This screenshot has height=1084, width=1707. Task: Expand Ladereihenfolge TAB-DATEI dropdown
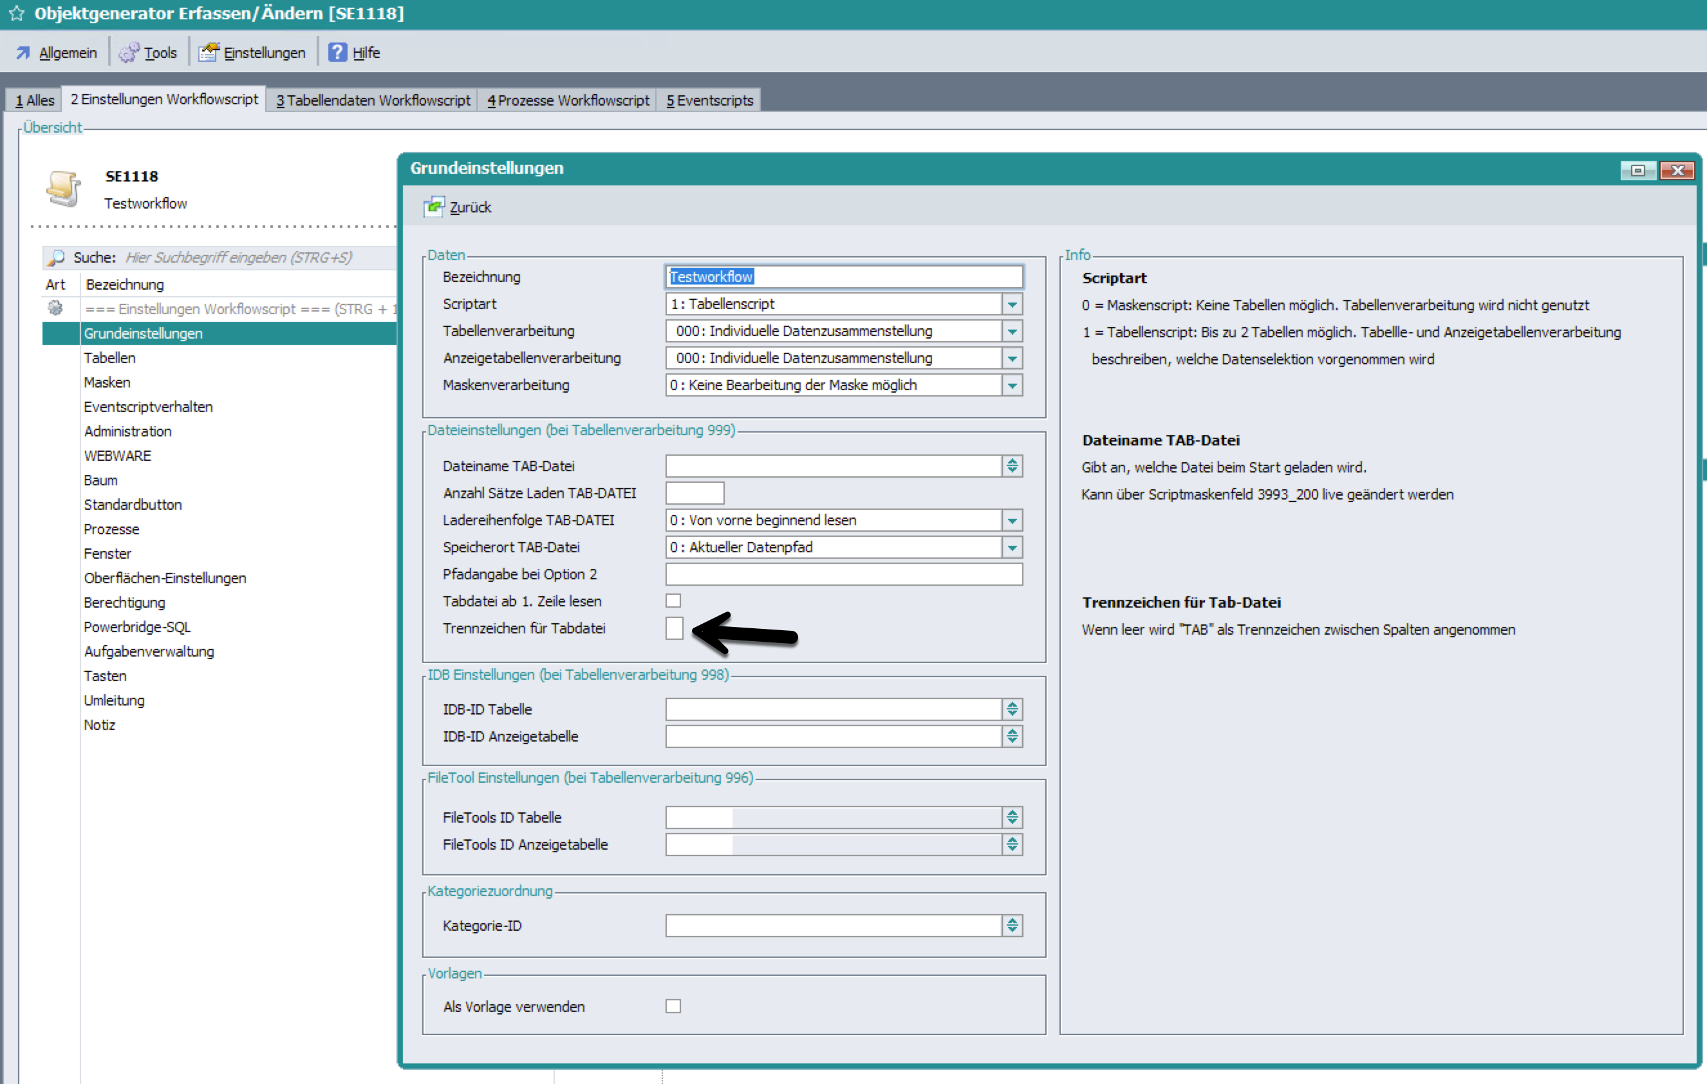[x=1012, y=520]
